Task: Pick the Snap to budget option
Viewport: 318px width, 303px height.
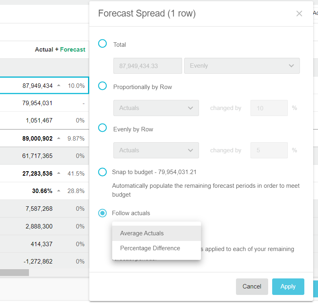Action: [103, 172]
